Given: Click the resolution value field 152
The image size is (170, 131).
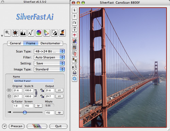Looking at the screenshot, I should click(50, 113).
